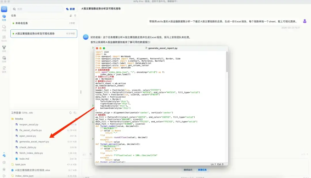Collapse the blocks folder

pyautogui.click(x=19, y=119)
